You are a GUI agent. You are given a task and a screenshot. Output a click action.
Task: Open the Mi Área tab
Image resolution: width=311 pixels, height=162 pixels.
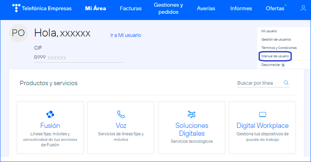[x=95, y=8]
